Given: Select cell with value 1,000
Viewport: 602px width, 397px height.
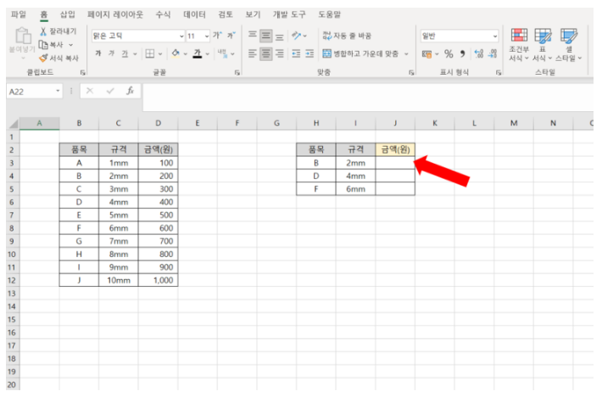Looking at the screenshot, I should point(158,280).
